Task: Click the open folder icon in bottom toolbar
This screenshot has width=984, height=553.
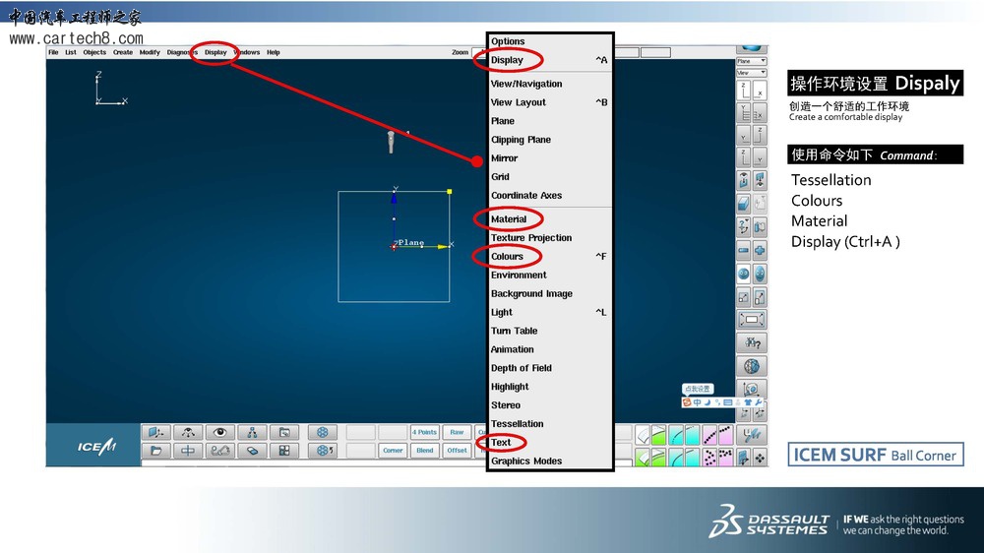Action: pos(155,451)
